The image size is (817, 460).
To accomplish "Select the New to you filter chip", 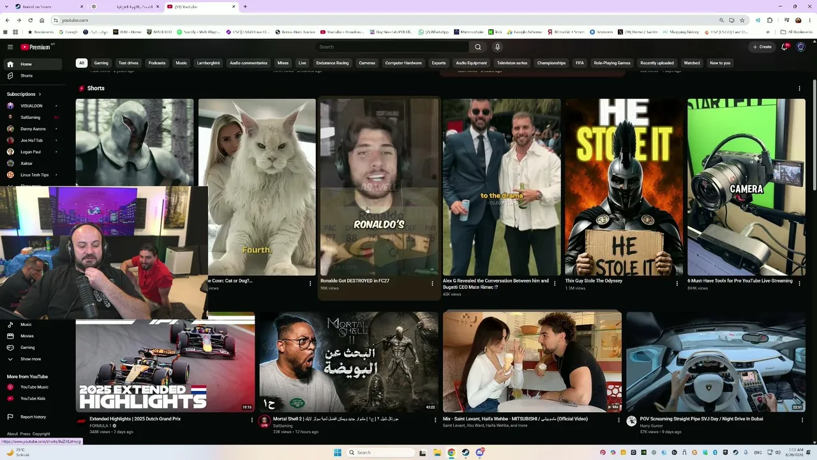I will click(720, 63).
